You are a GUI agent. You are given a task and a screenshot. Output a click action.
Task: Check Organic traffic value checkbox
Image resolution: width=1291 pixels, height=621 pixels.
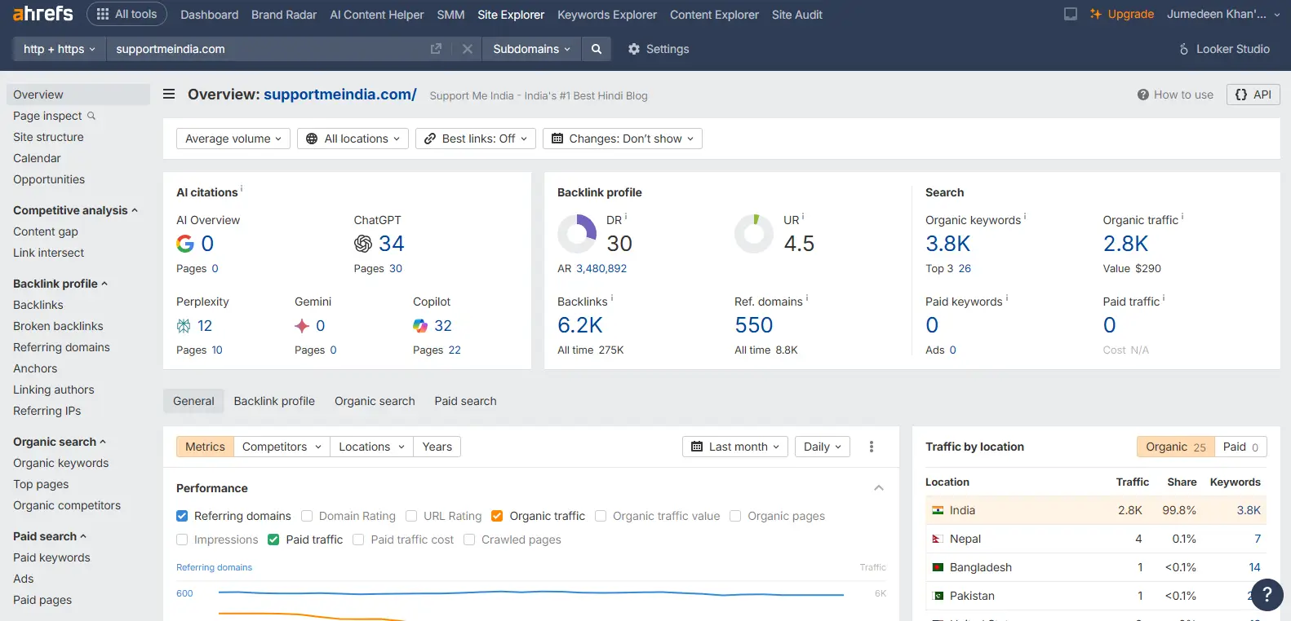[x=601, y=516]
